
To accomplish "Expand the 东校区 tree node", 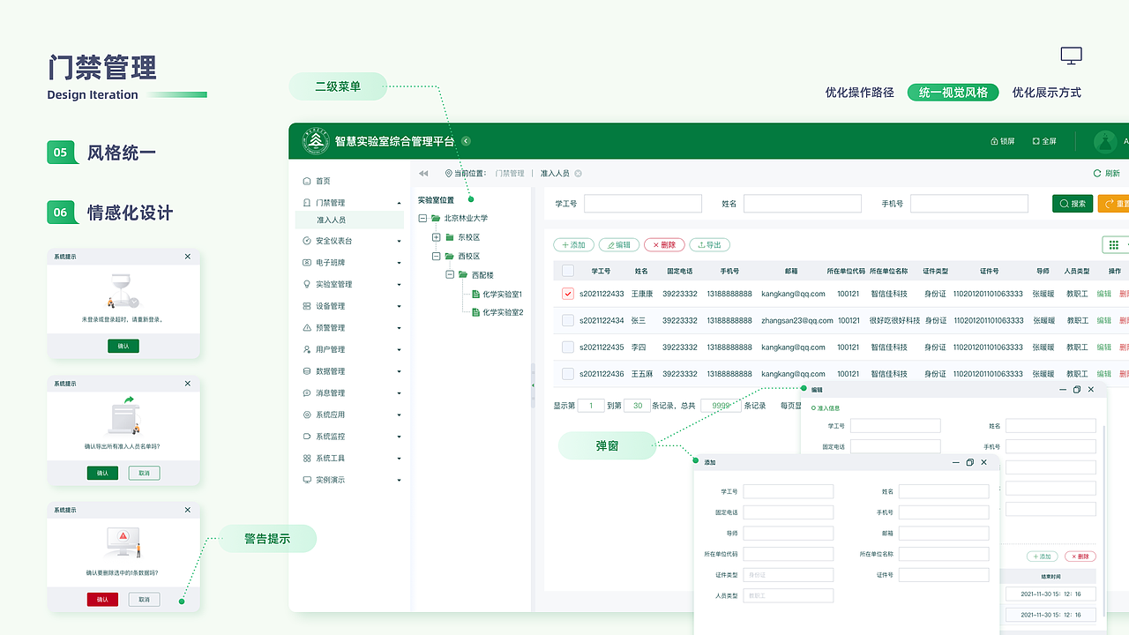I will (436, 237).
